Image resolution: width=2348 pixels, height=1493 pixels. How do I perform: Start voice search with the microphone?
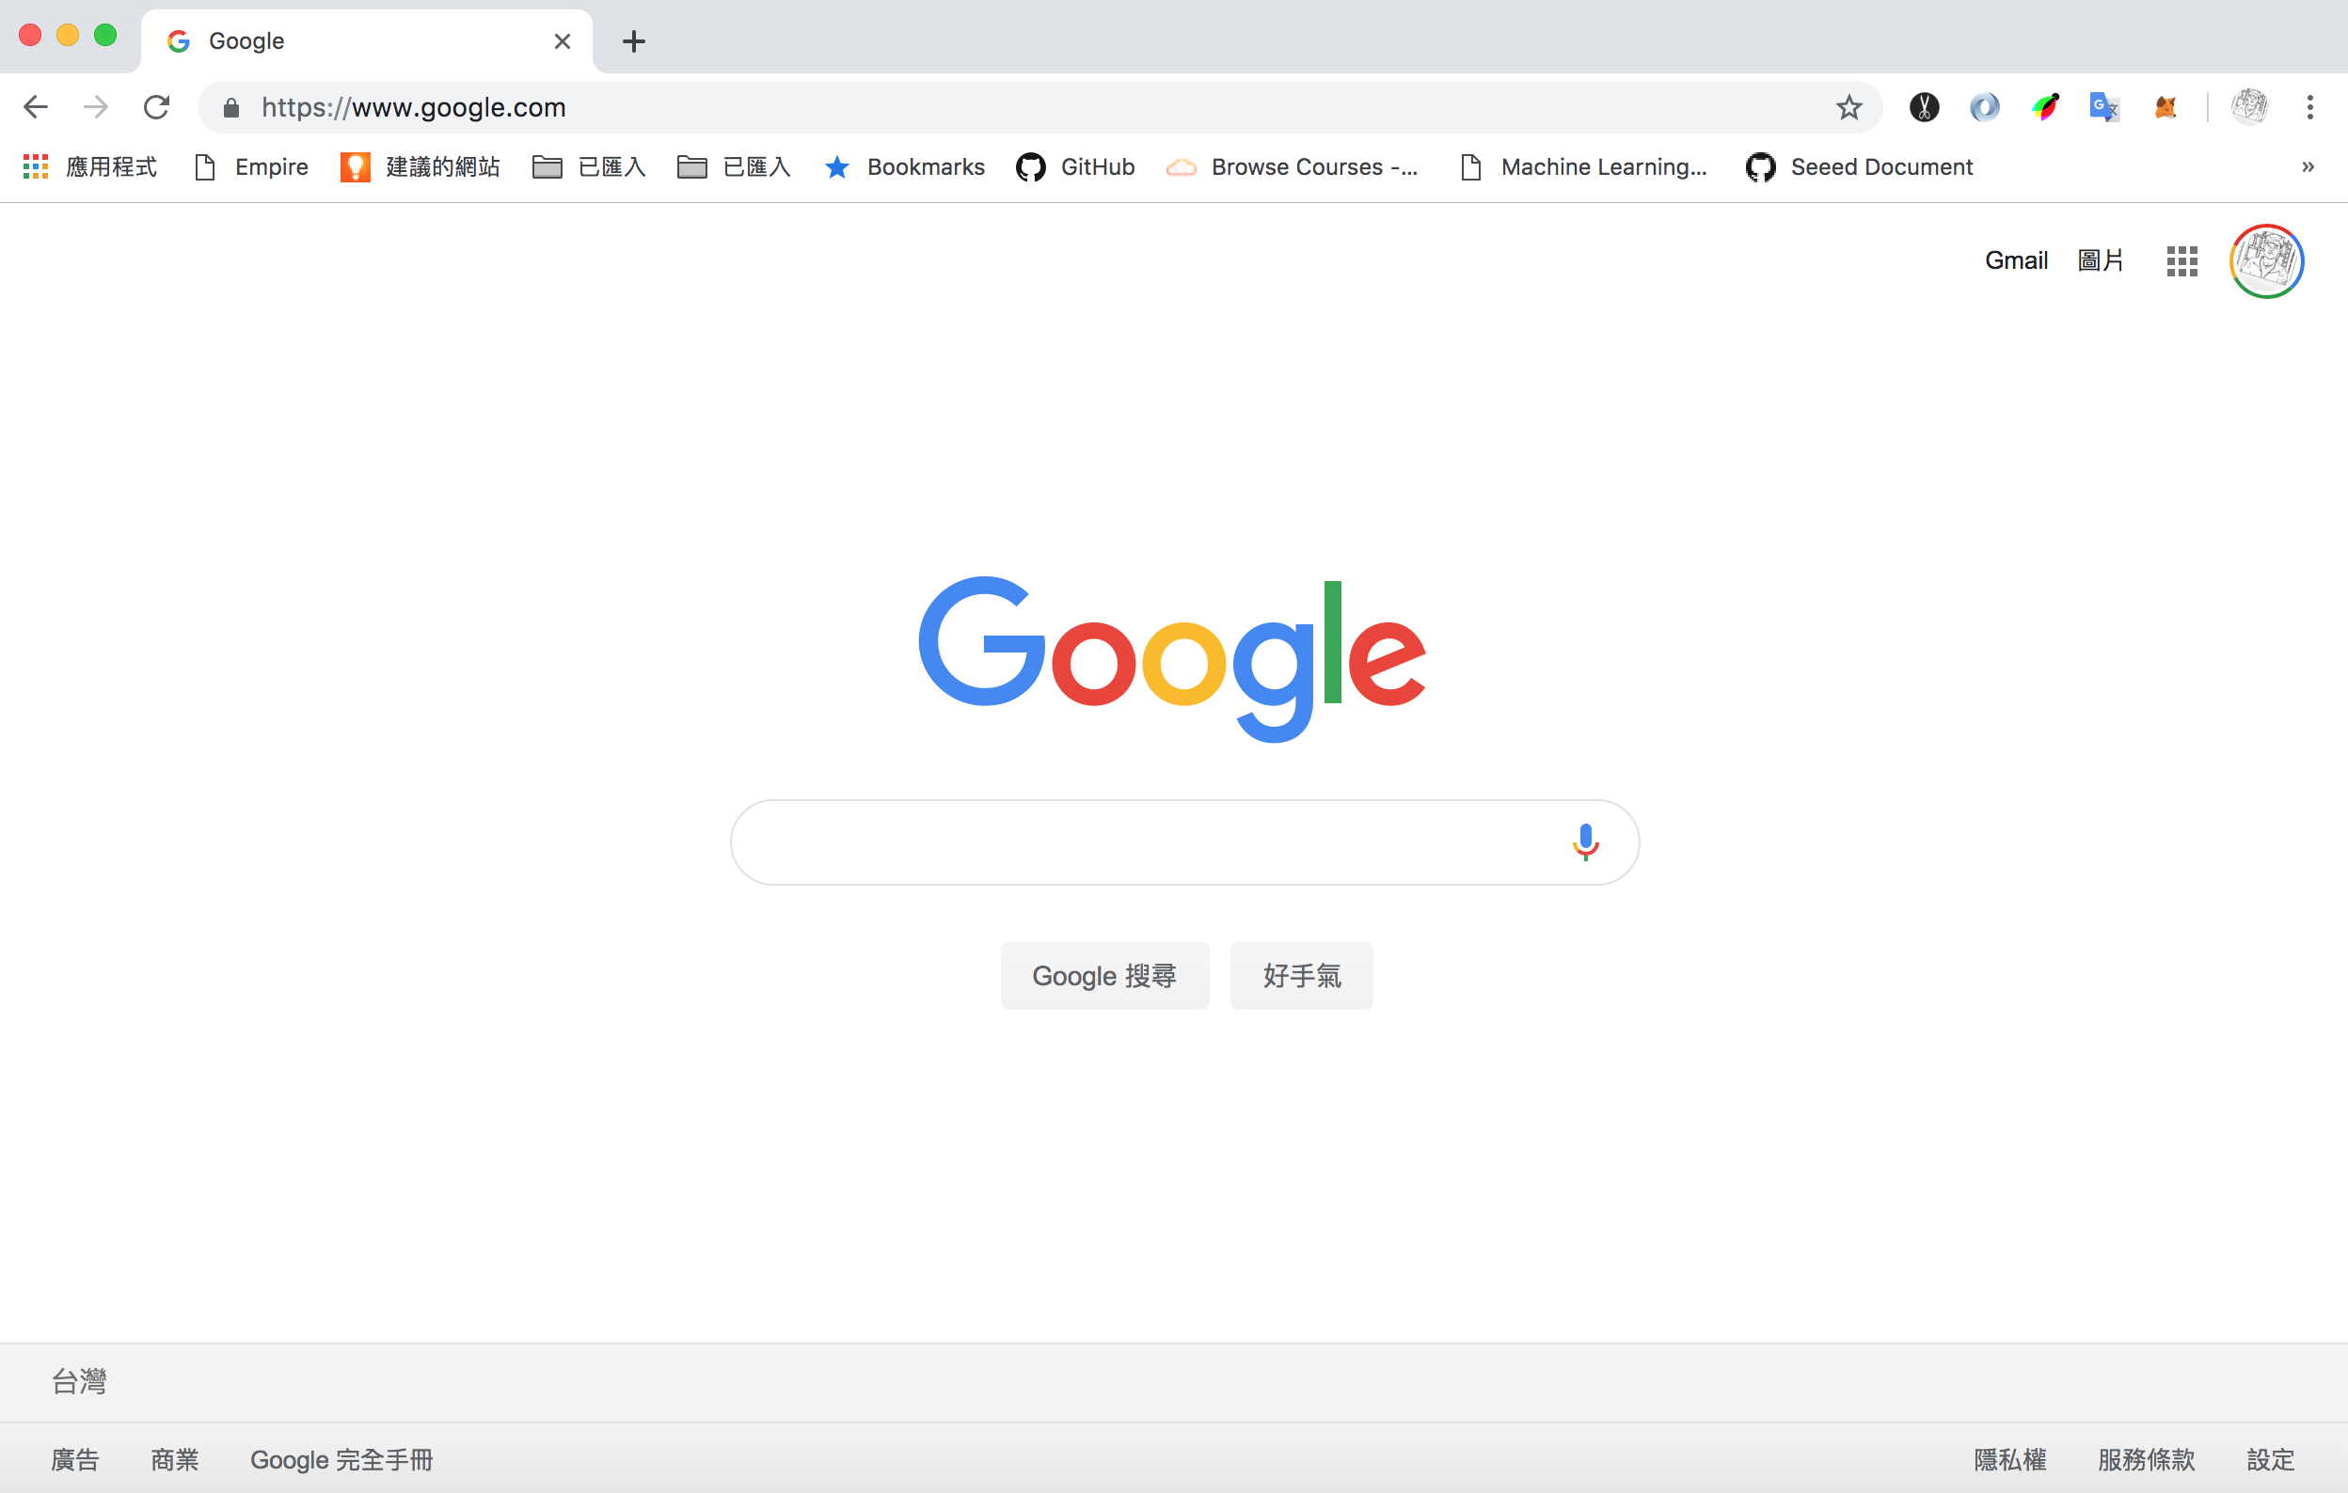click(1585, 843)
